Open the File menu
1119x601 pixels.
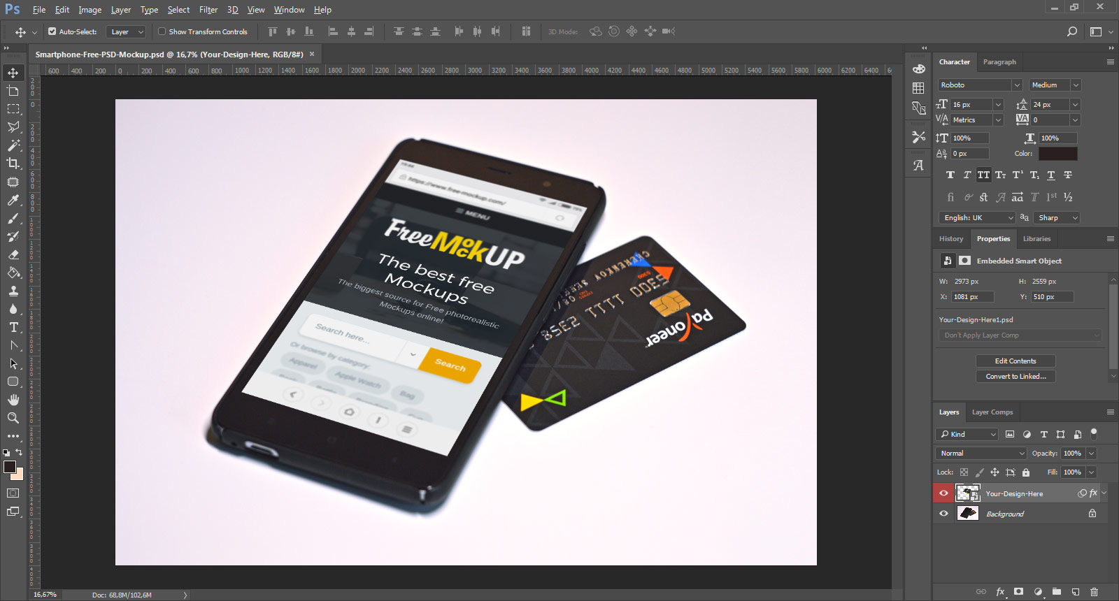pyautogui.click(x=39, y=10)
